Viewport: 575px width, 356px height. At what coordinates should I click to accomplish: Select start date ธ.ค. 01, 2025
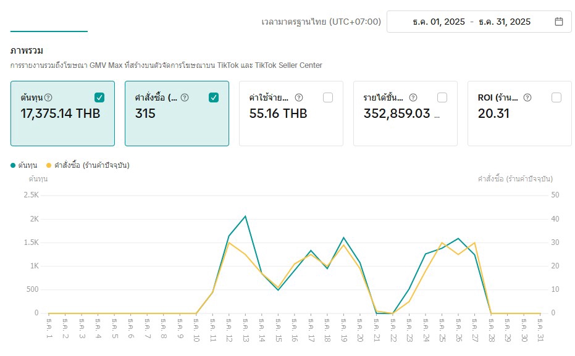click(x=439, y=22)
